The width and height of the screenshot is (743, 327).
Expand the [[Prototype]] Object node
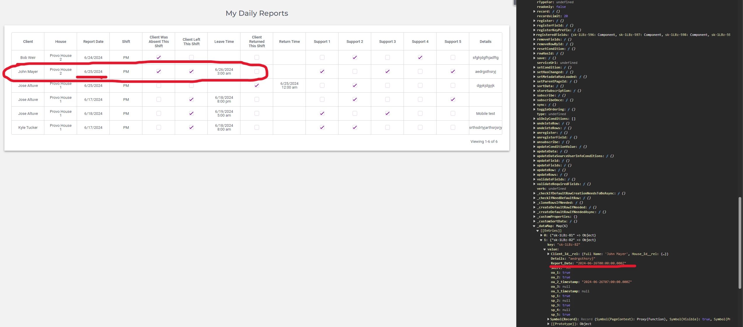[x=548, y=324]
